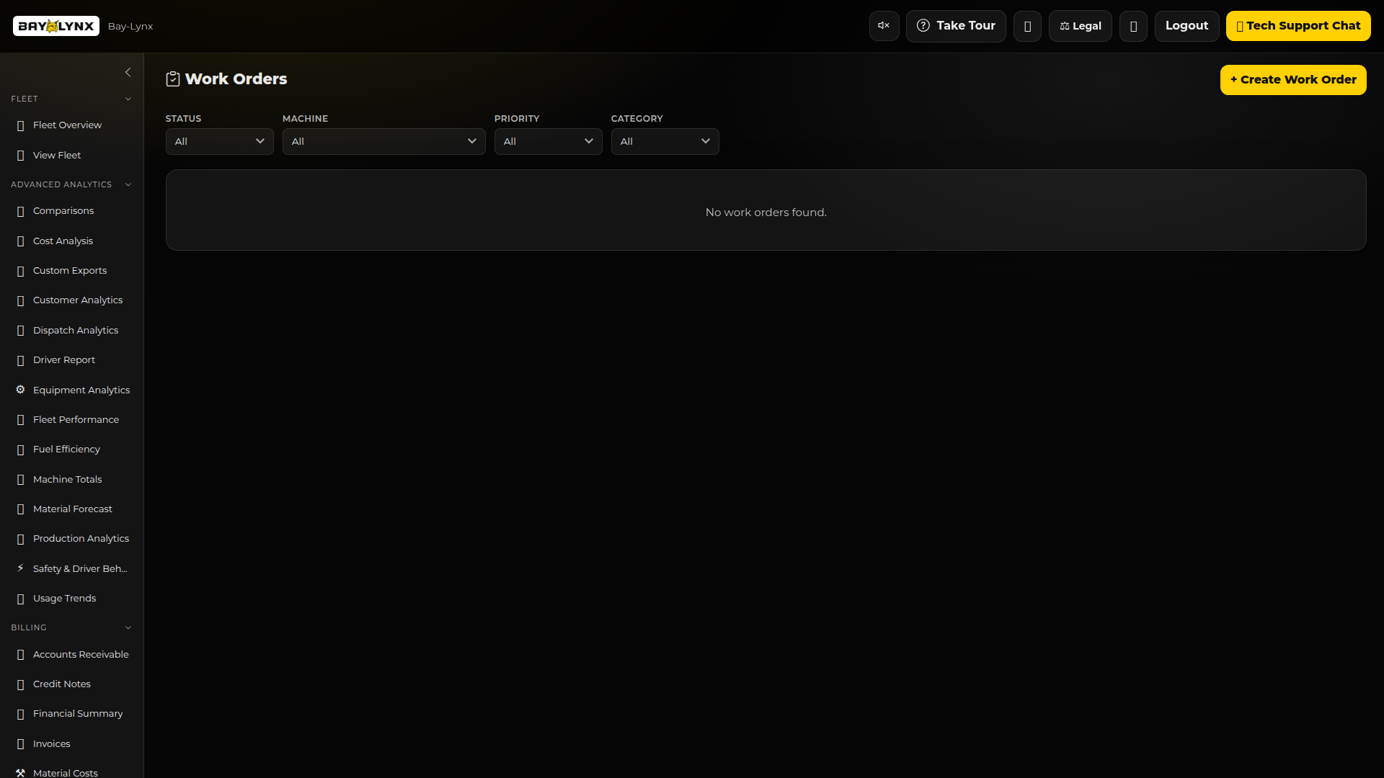Click the question mark Take Tour icon
The width and height of the screenshot is (1384, 778).
(x=923, y=26)
